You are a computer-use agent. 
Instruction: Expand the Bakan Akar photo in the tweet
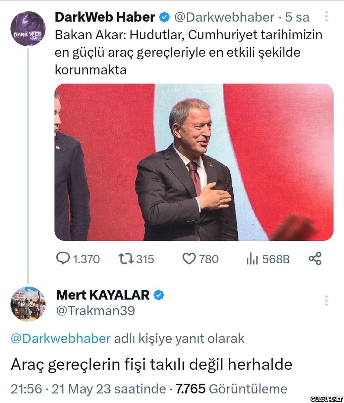click(194, 162)
